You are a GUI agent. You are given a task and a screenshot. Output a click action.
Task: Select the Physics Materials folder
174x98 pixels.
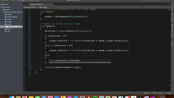[12, 17]
